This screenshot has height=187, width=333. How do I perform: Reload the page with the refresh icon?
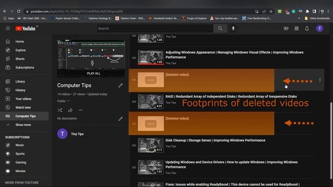point(19,11)
